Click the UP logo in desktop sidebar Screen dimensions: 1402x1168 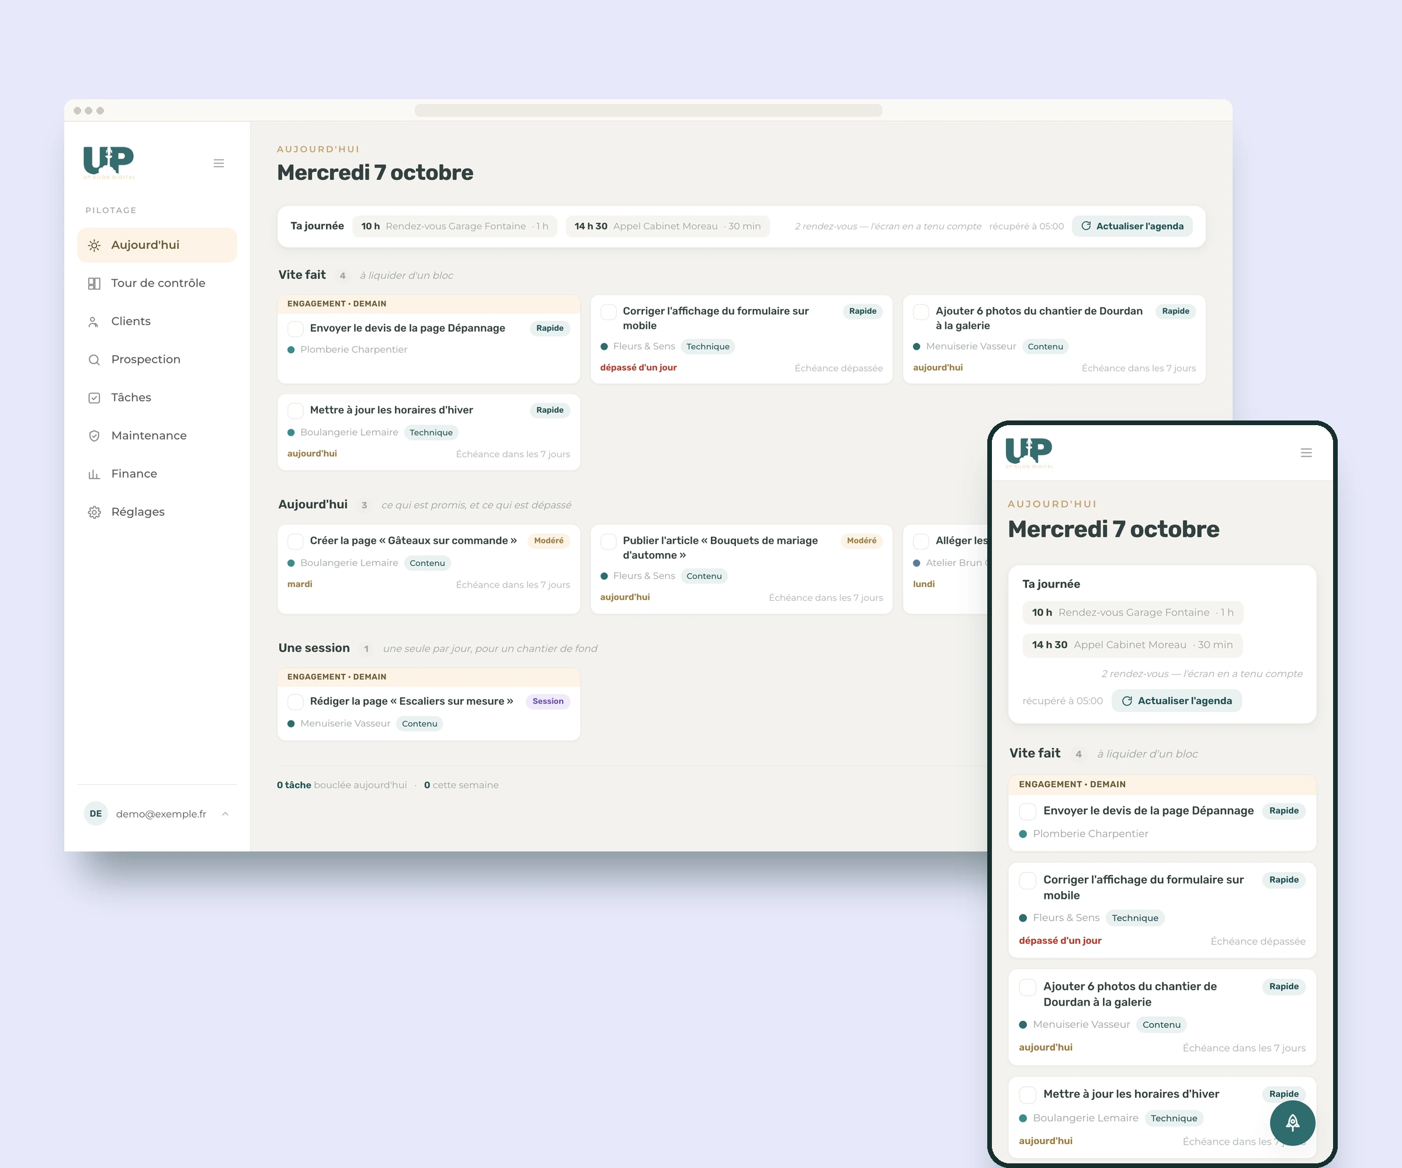point(109,163)
